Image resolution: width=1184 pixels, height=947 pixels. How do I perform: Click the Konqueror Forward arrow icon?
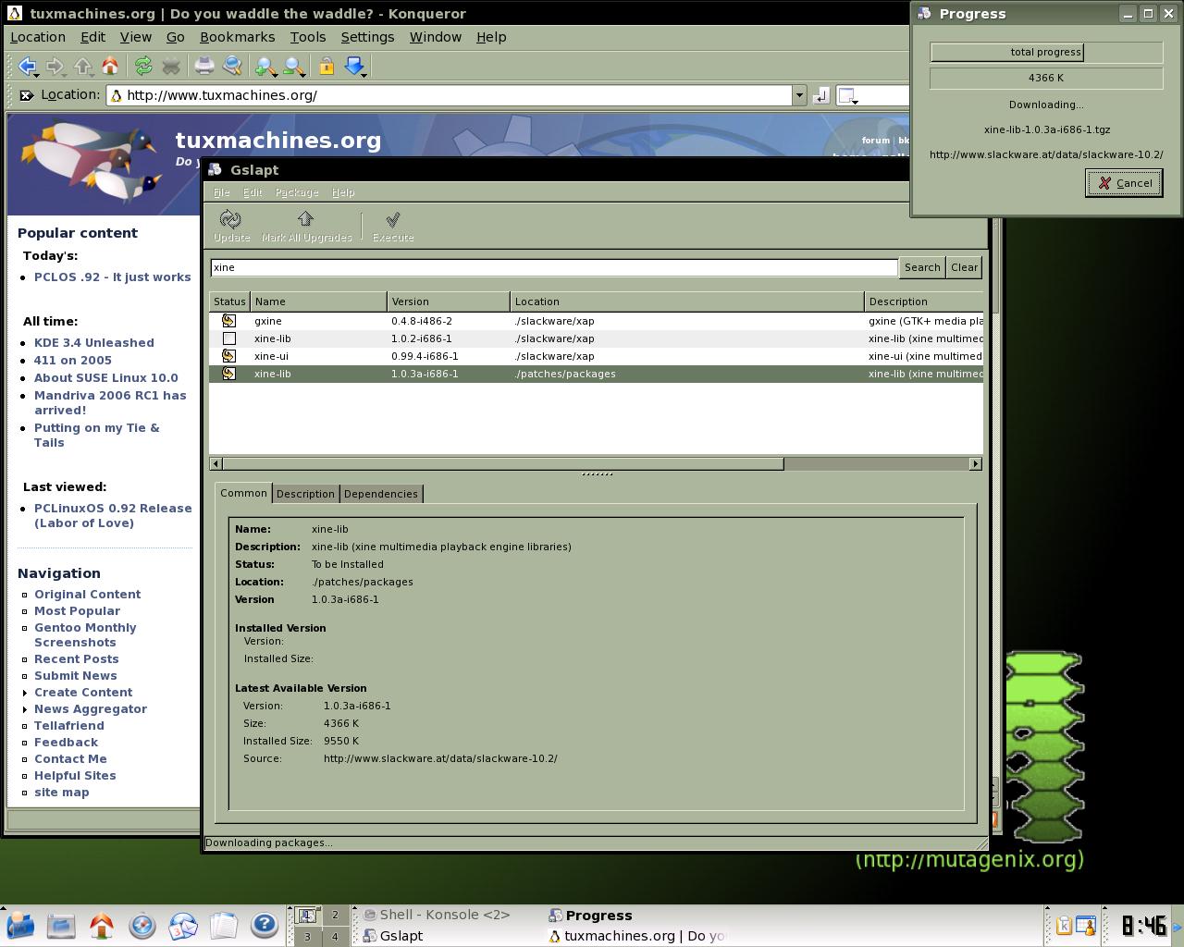[x=54, y=66]
